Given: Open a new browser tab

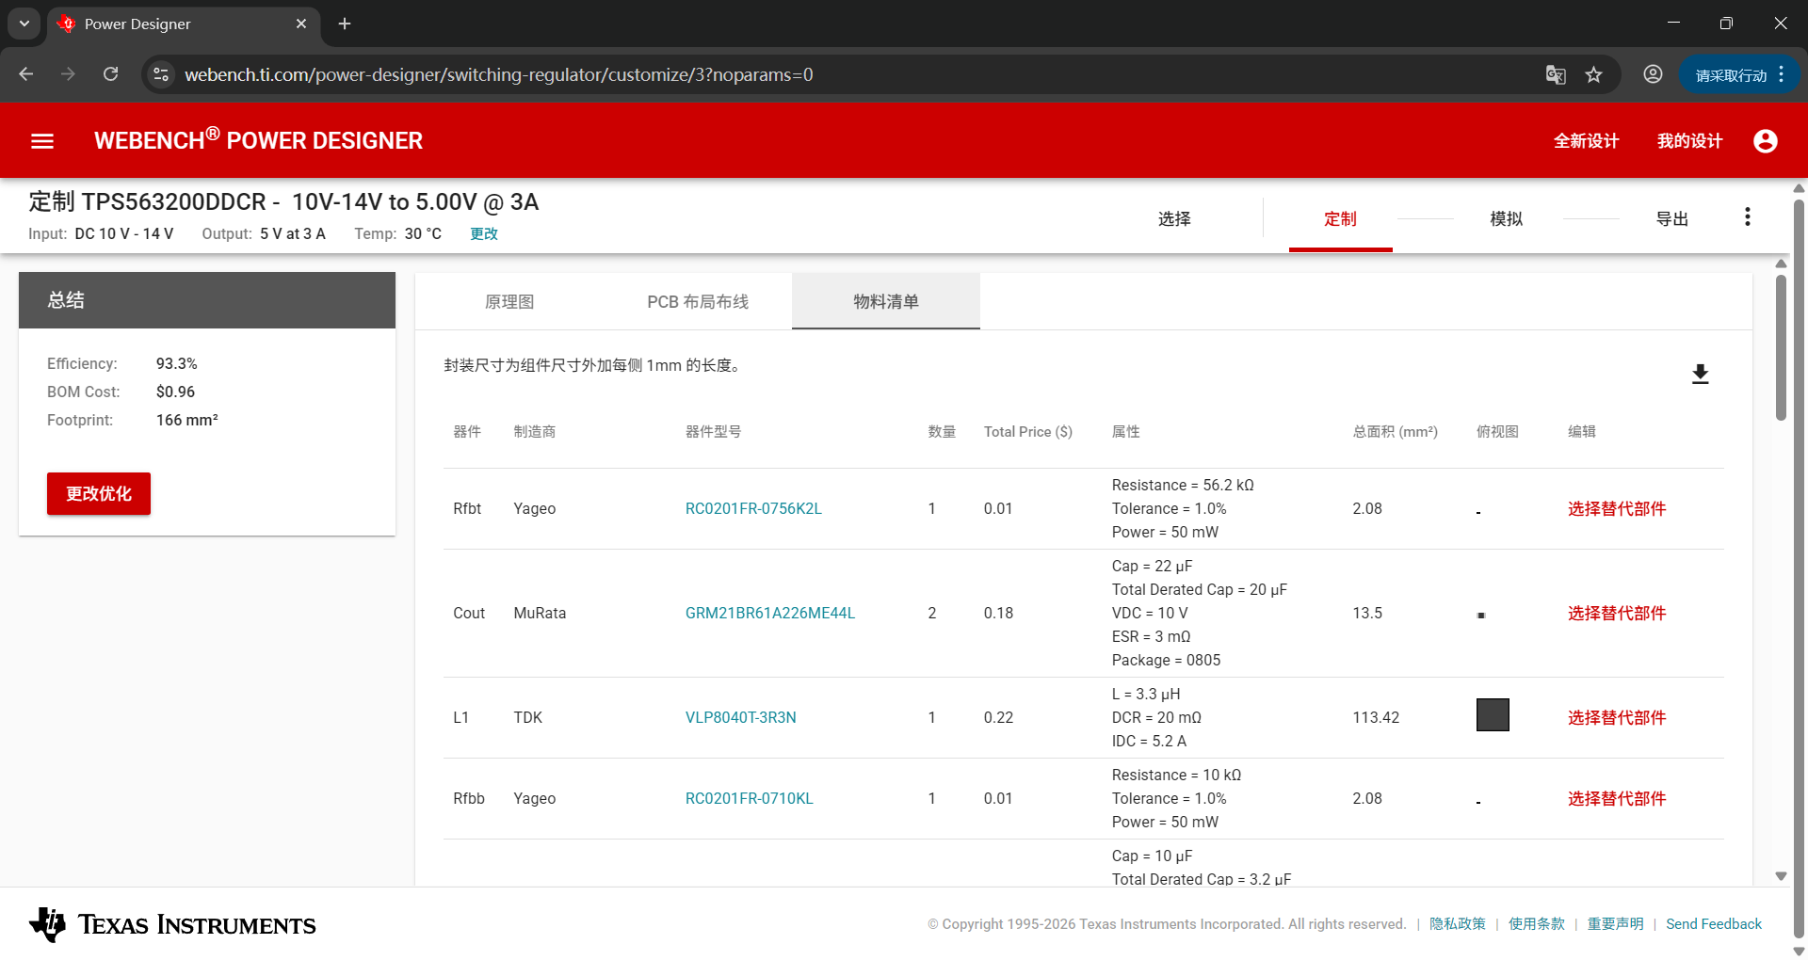Looking at the screenshot, I should (345, 24).
